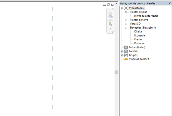Restore down the view window
This screenshot has height=116, width=172.
point(108,5)
